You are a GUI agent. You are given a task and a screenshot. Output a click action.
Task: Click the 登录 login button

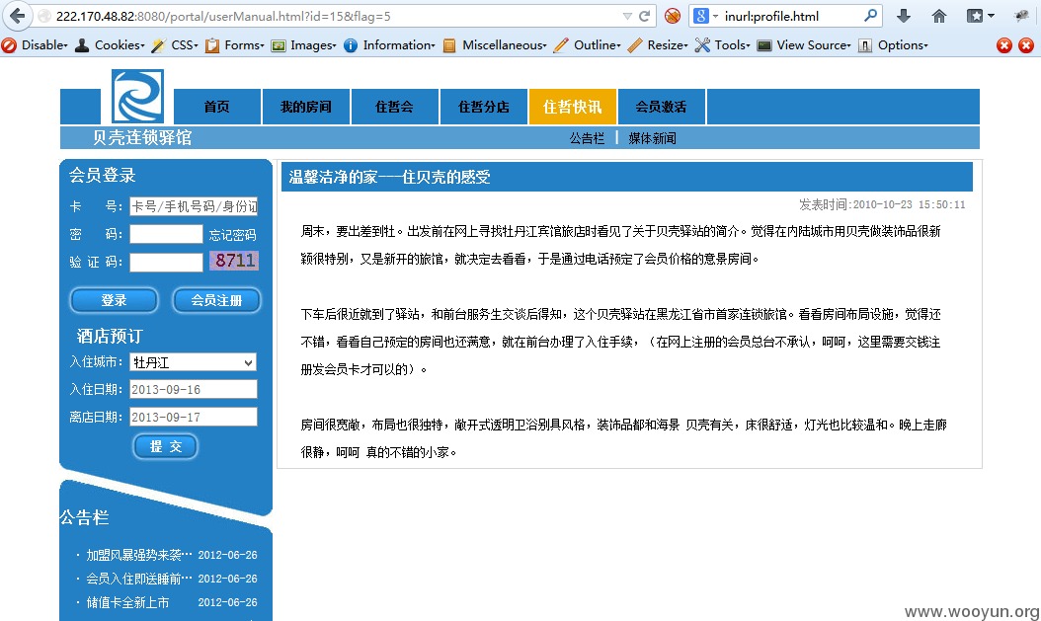[114, 300]
